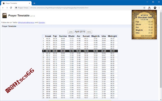Open view timetable link in popup
162x101 pixels.
[x=146, y=36]
